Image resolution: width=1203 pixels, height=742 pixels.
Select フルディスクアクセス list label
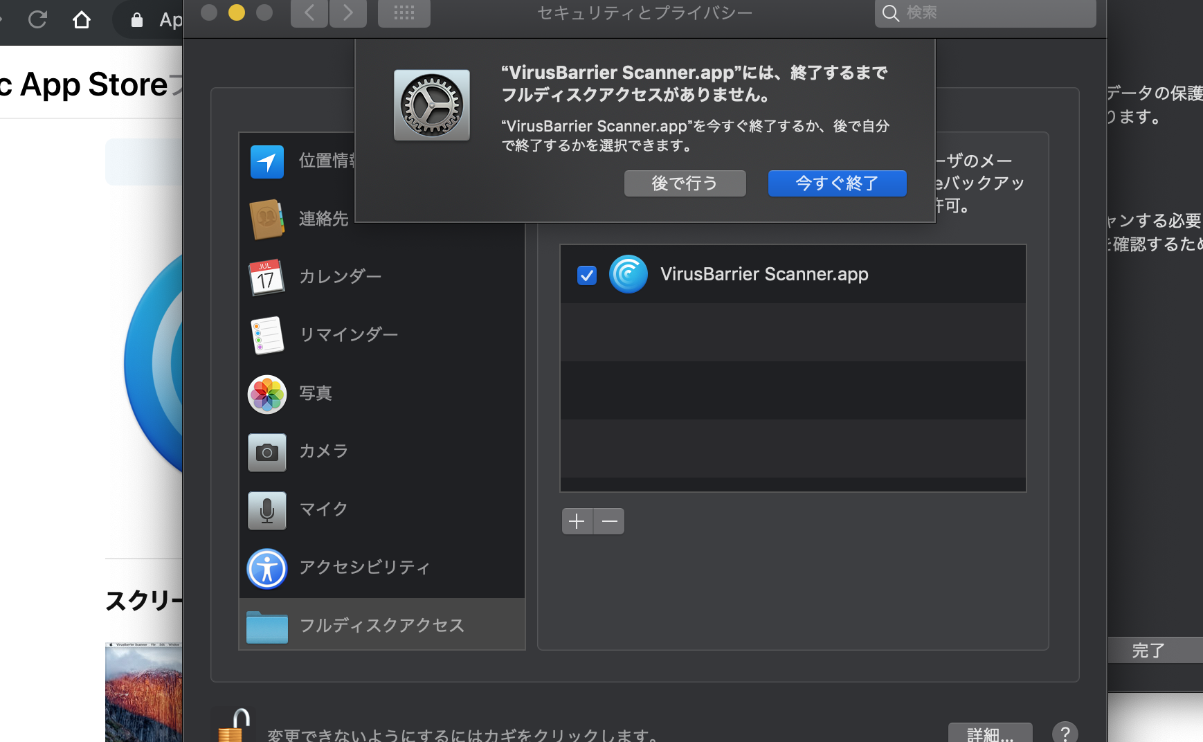pos(382,626)
